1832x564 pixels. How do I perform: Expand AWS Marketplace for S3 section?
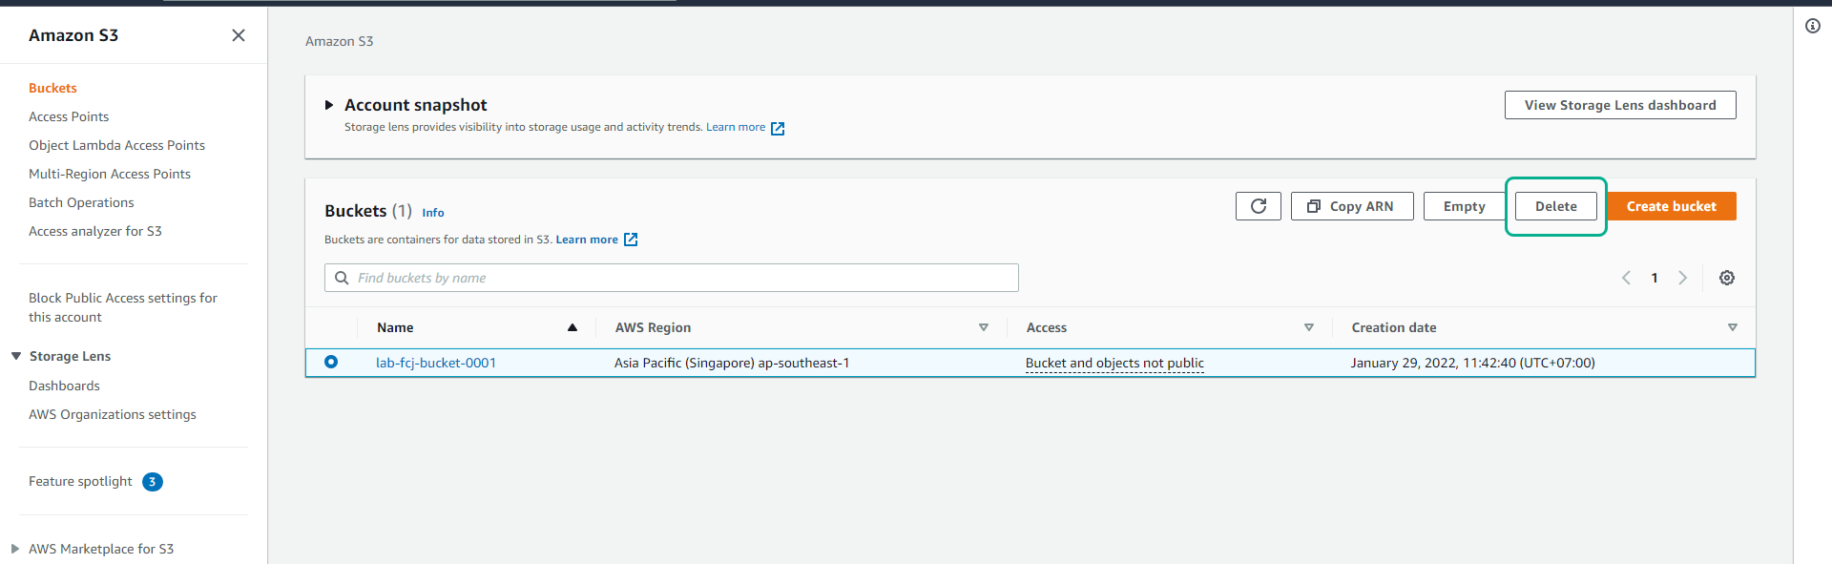15,549
